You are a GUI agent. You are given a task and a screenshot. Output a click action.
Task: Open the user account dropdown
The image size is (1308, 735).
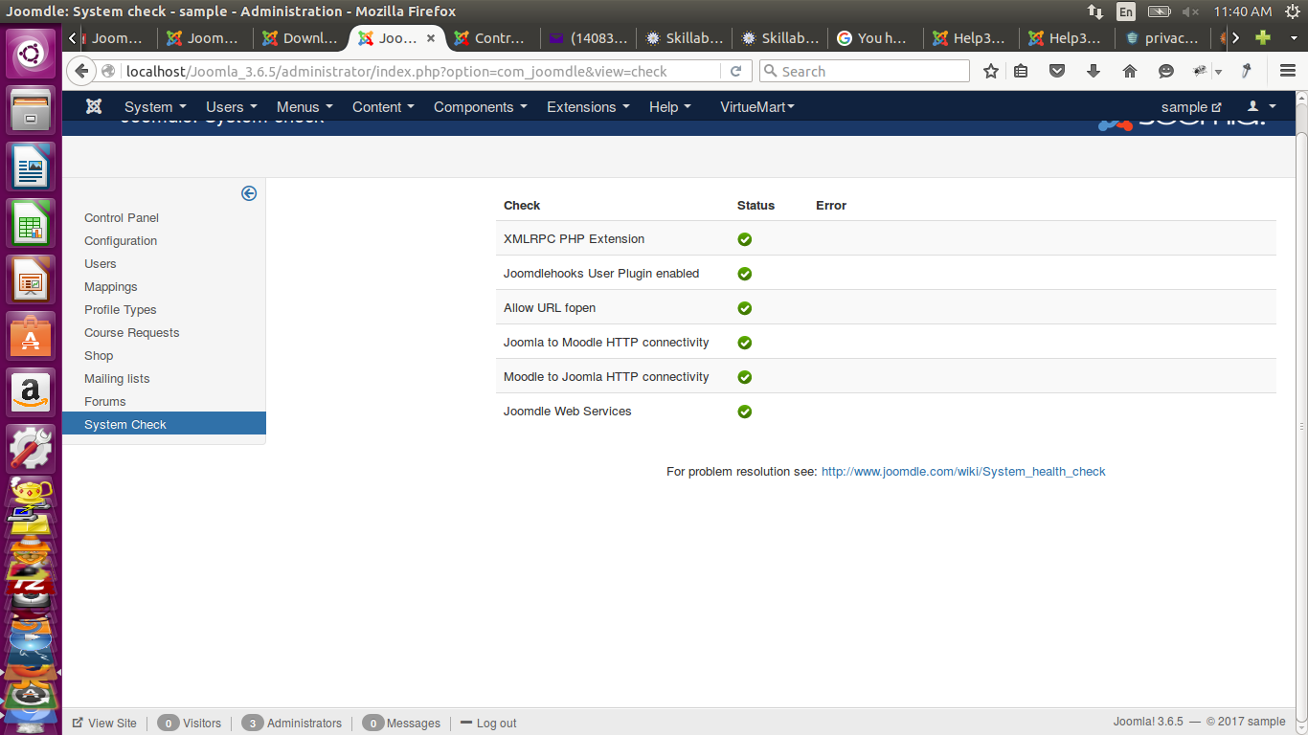tap(1261, 107)
